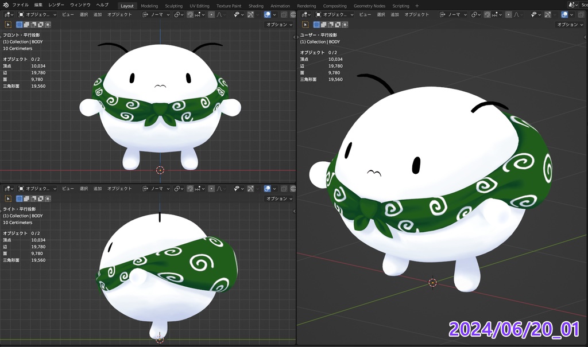Choose 'Invert selection' mode in front view
This screenshot has height=347, width=588.
(41, 25)
